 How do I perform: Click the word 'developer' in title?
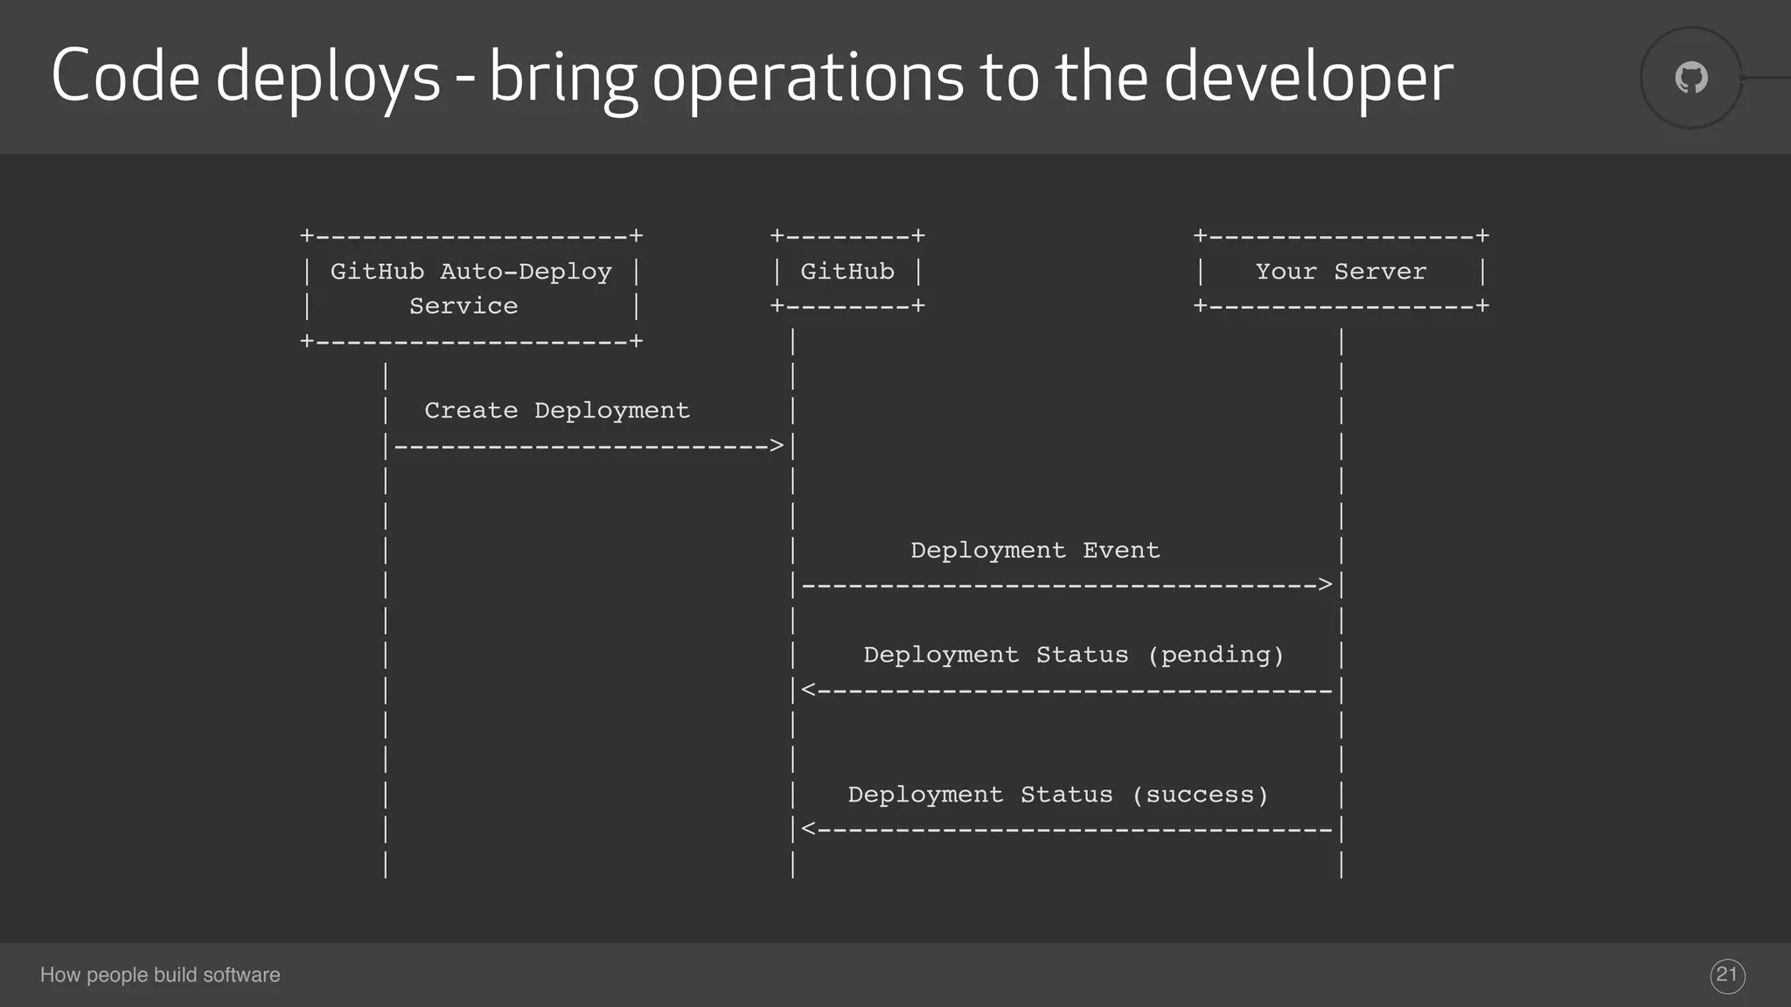click(x=1307, y=77)
